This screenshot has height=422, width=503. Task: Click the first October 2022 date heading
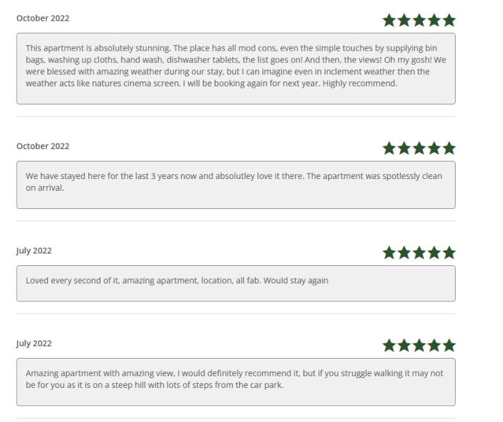point(42,18)
